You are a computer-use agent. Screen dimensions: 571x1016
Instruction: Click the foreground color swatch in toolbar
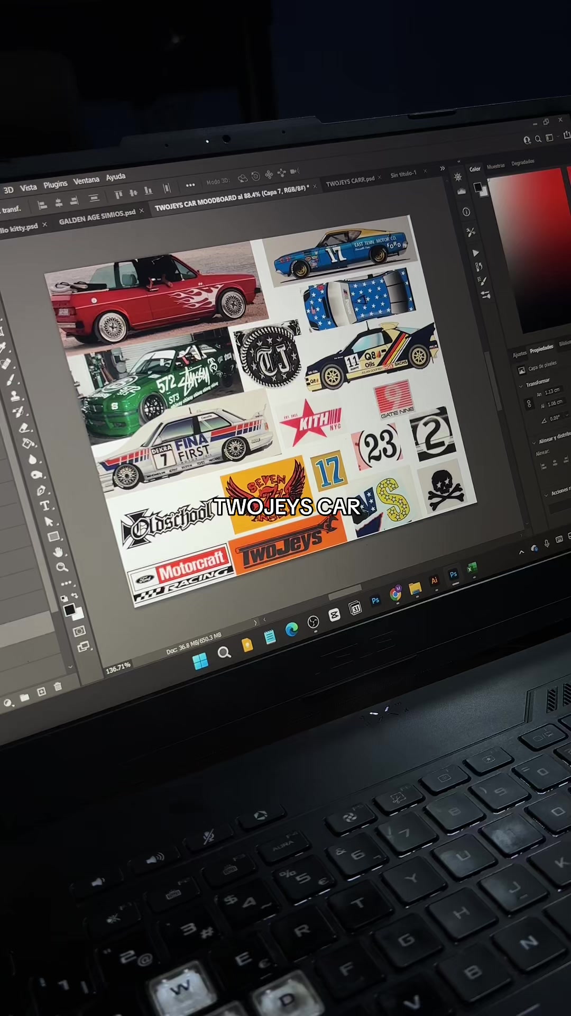coord(69,610)
